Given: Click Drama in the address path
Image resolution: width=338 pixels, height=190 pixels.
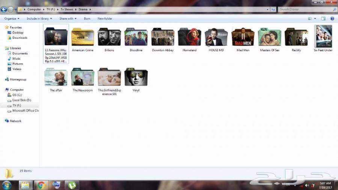Looking at the screenshot, I should tap(83, 9).
